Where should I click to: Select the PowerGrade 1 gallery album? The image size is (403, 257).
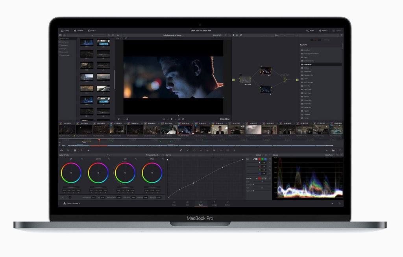click(65, 55)
